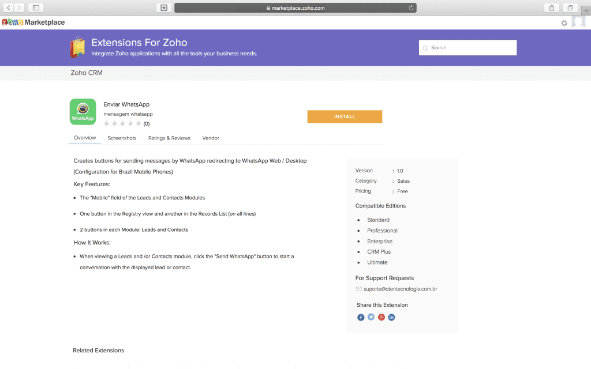The image size is (591, 369).
Task: Click the browser Share button
Action: point(552,7)
